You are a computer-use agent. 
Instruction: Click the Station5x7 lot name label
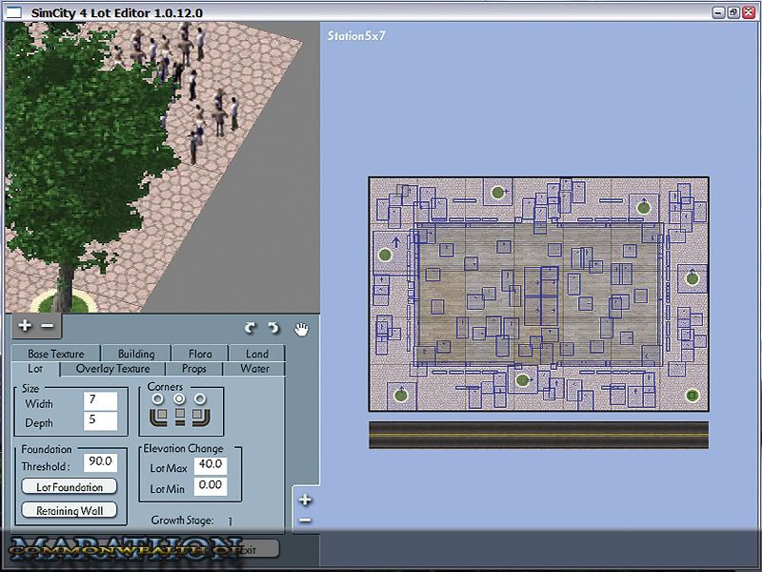pyautogui.click(x=356, y=35)
